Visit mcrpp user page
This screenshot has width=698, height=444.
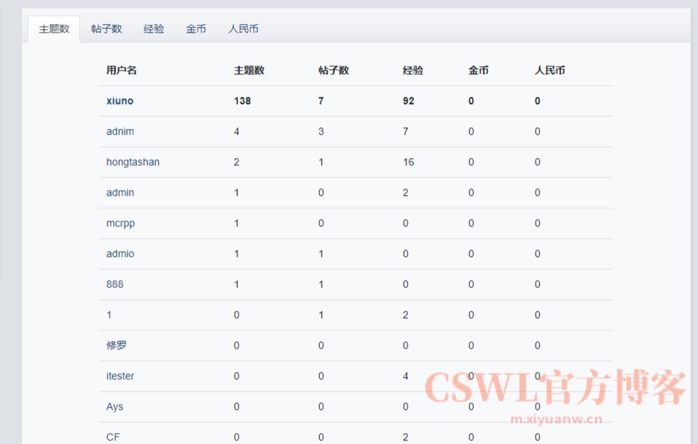[120, 223]
